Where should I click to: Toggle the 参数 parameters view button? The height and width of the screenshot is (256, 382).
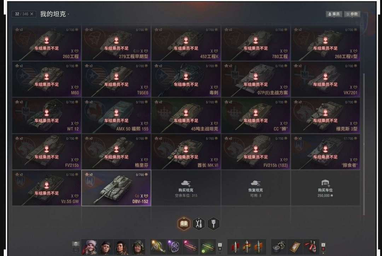(352, 14)
